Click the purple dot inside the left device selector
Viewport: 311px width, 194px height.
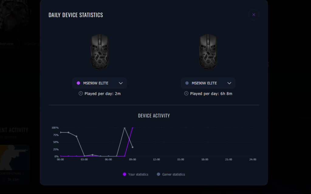(78, 83)
